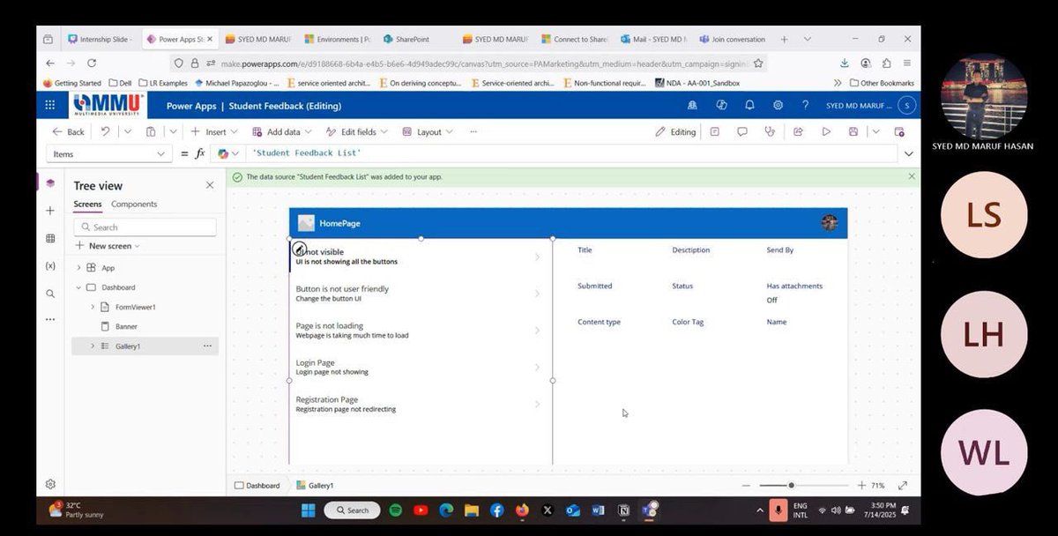Open the New screen dropdown
The height and width of the screenshot is (536, 1058).
108,246
